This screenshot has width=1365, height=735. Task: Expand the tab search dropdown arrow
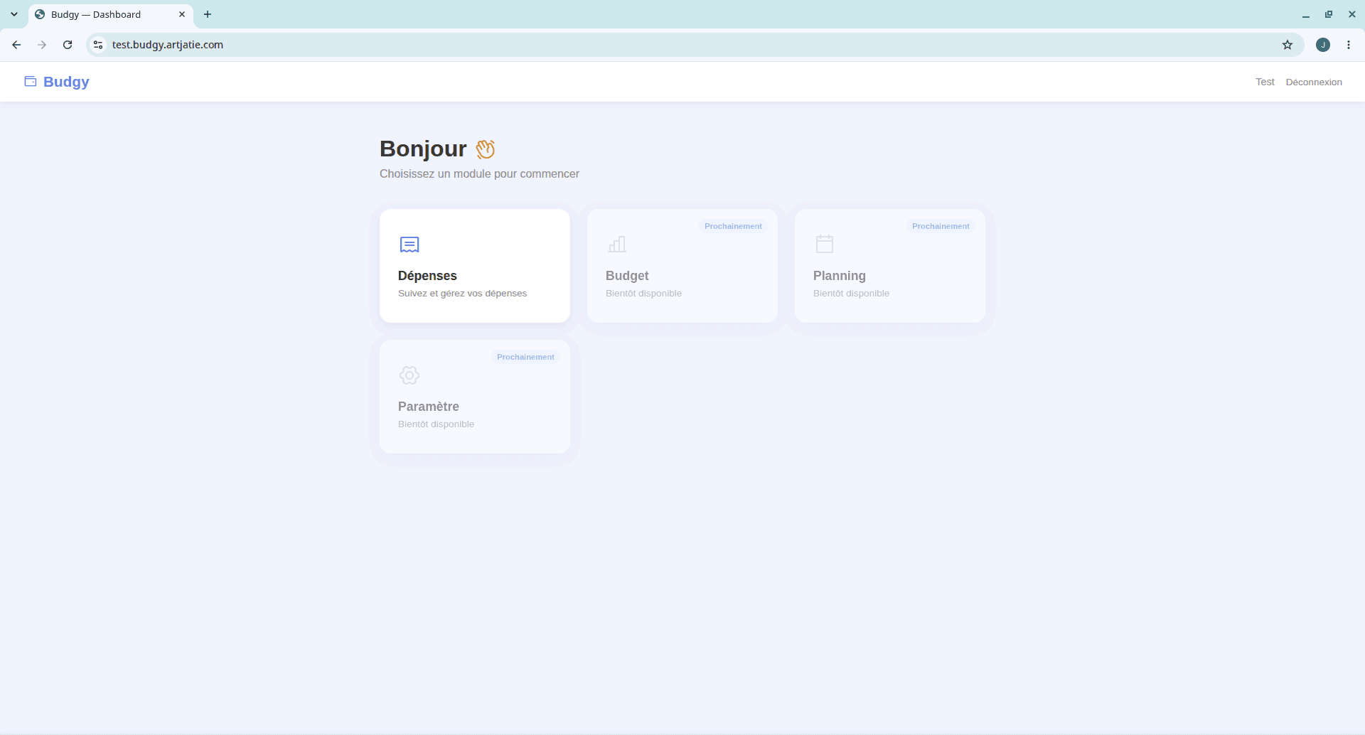coord(14,14)
